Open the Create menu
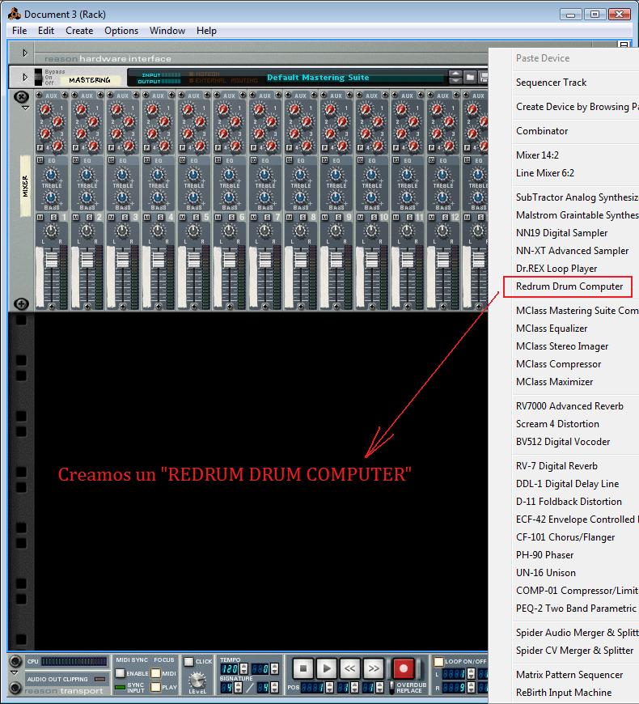The width and height of the screenshot is (639, 704). [x=79, y=31]
